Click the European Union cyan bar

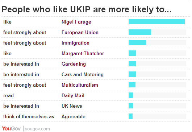click(140, 32)
